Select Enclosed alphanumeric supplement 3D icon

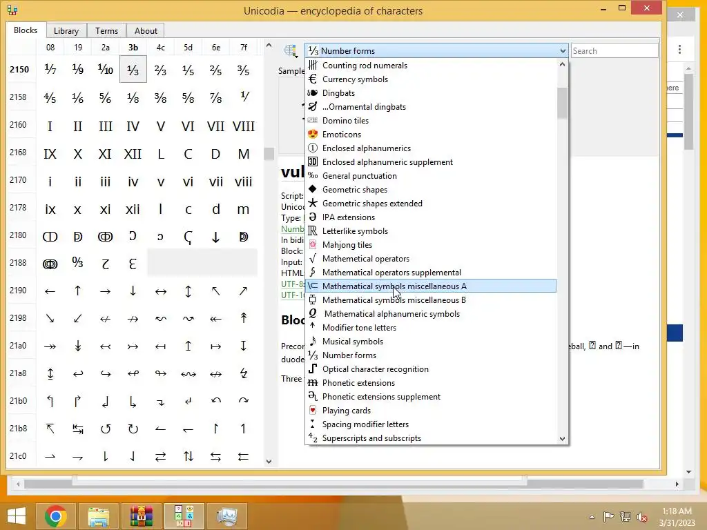click(x=313, y=161)
